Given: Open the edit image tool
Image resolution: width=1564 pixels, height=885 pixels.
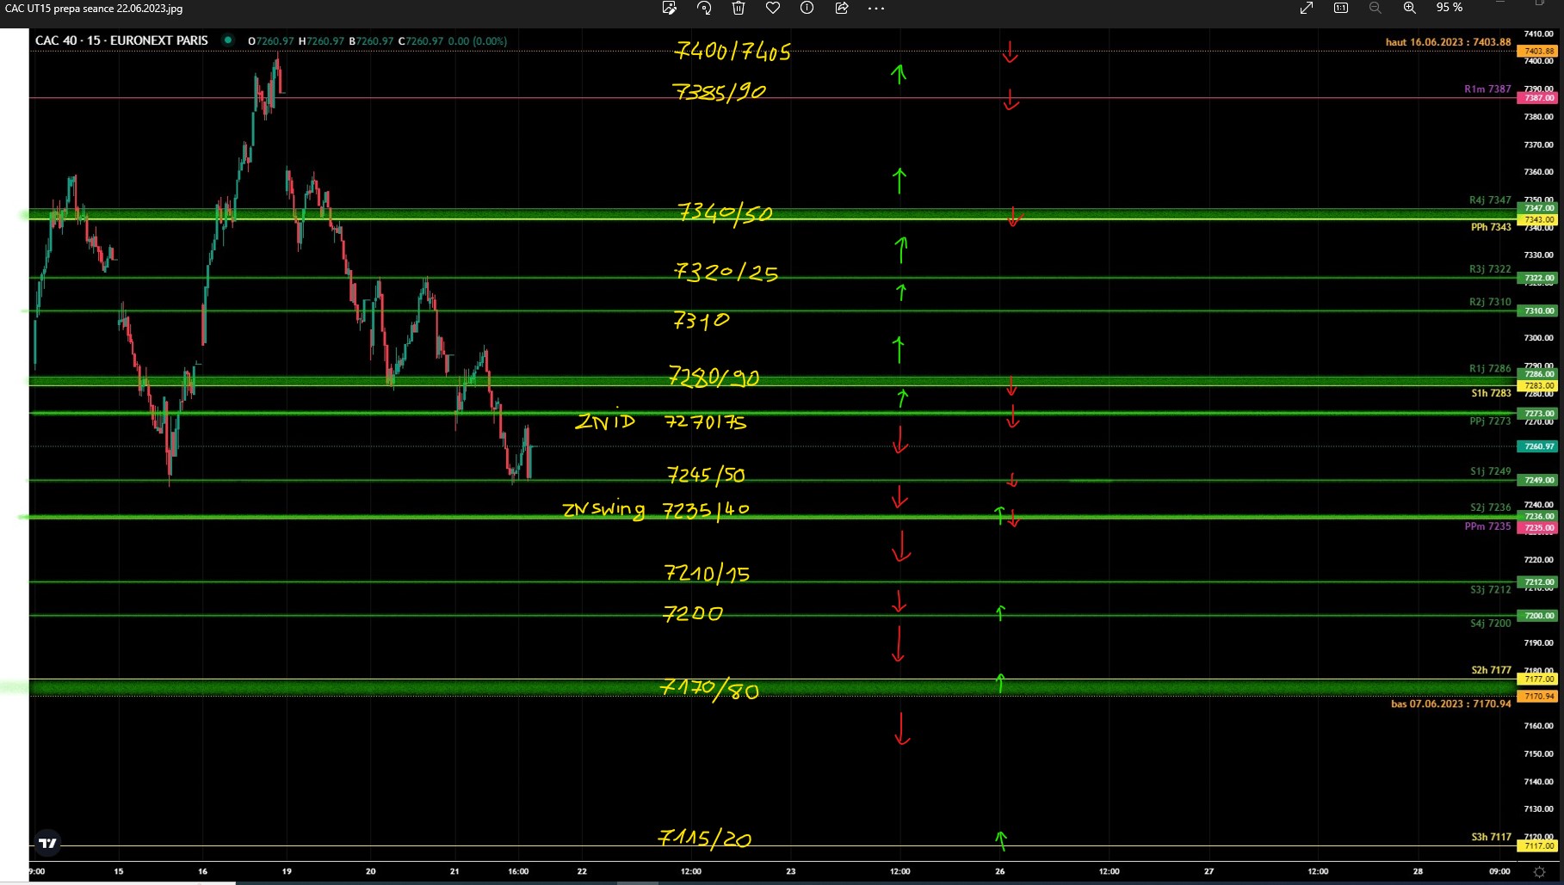Looking at the screenshot, I should coord(669,8).
